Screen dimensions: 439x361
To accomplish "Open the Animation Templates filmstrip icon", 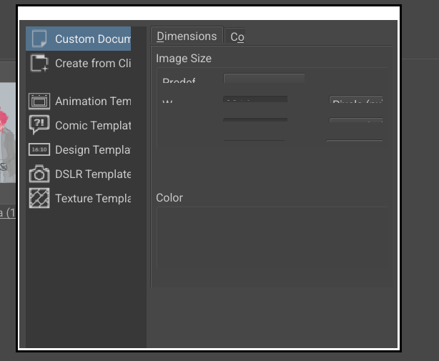I will [x=39, y=101].
